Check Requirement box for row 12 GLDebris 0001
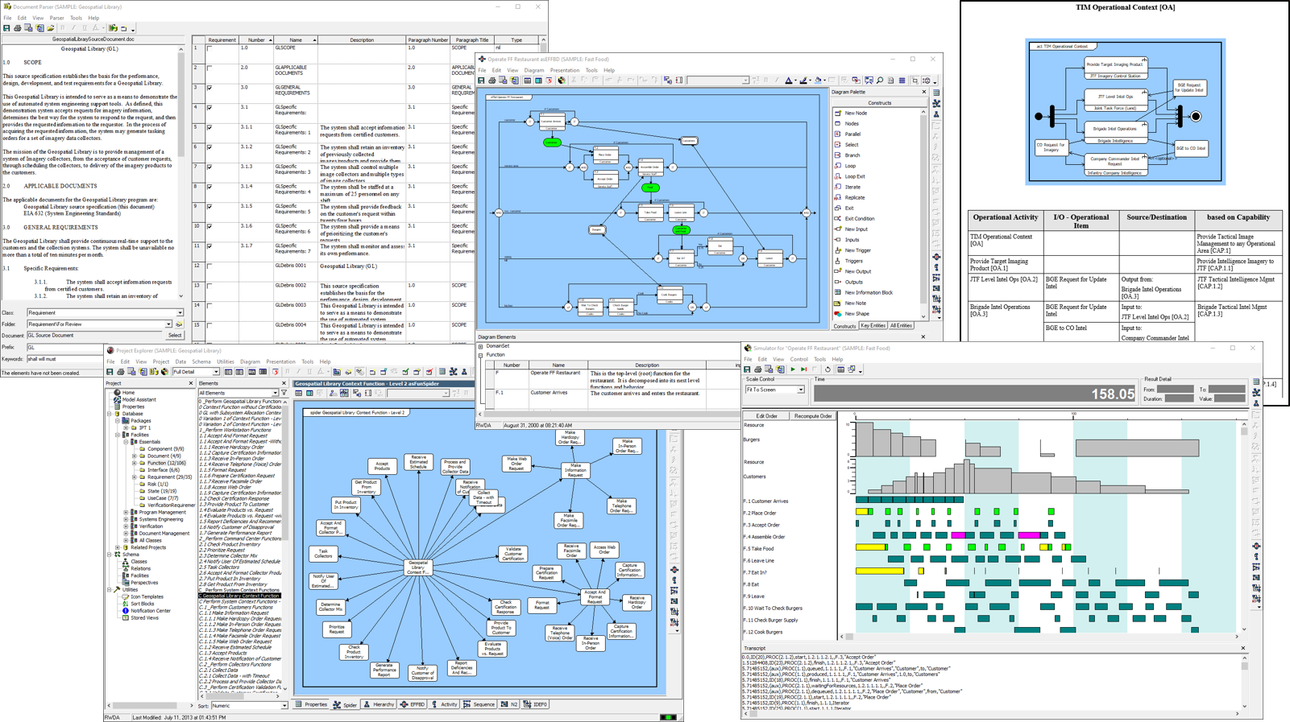The image size is (1290, 722). (x=209, y=266)
